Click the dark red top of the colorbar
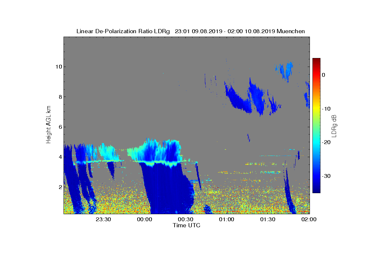This screenshot has width=383, height=255. [316, 61]
